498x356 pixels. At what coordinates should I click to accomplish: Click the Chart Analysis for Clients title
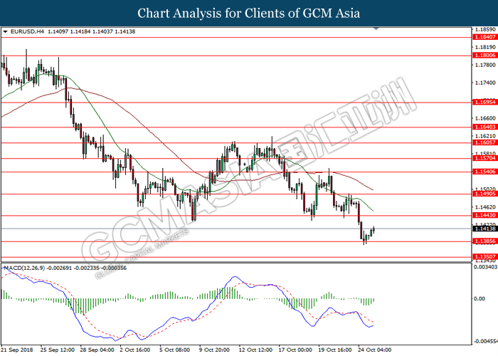tap(249, 14)
